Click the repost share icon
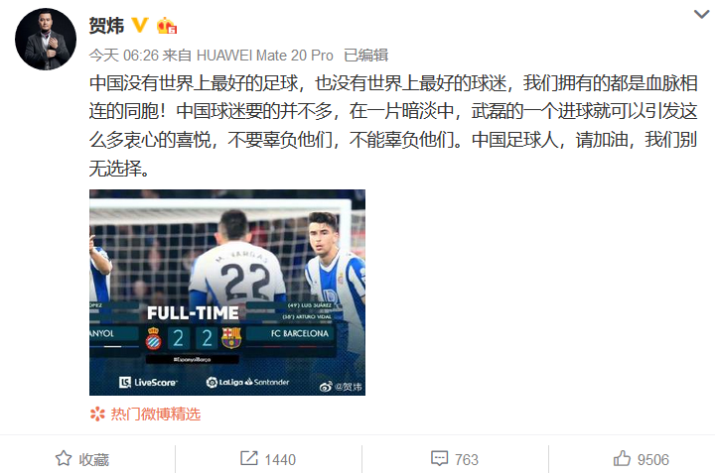The height and width of the screenshot is (475, 715). (249, 458)
